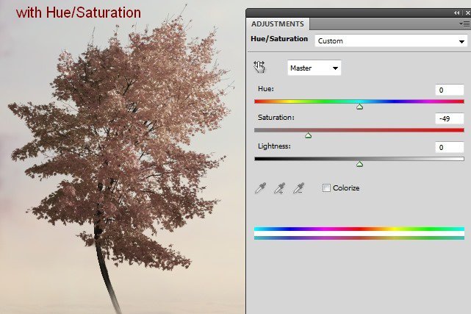Click the Lightness value input field

point(449,147)
